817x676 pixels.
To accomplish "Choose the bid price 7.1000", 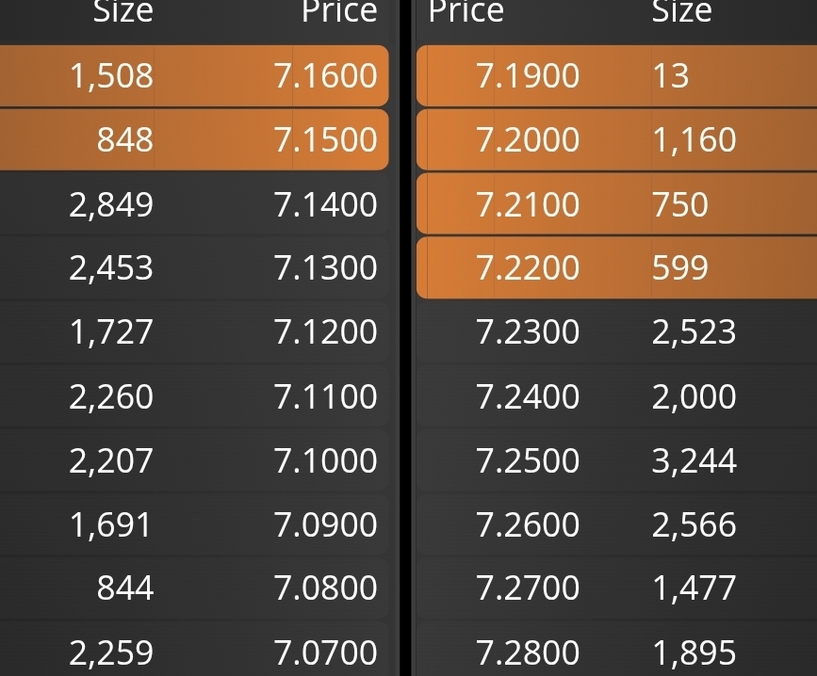I will (x=325, y=460).
